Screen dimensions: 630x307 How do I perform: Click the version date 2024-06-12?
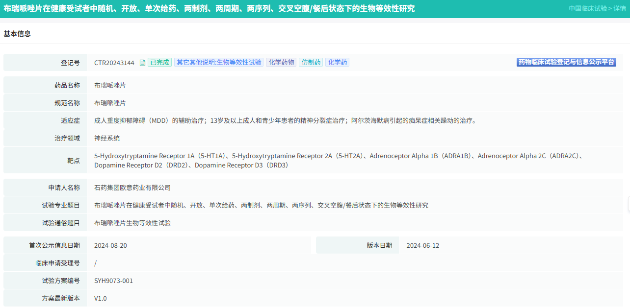point(422,245)
